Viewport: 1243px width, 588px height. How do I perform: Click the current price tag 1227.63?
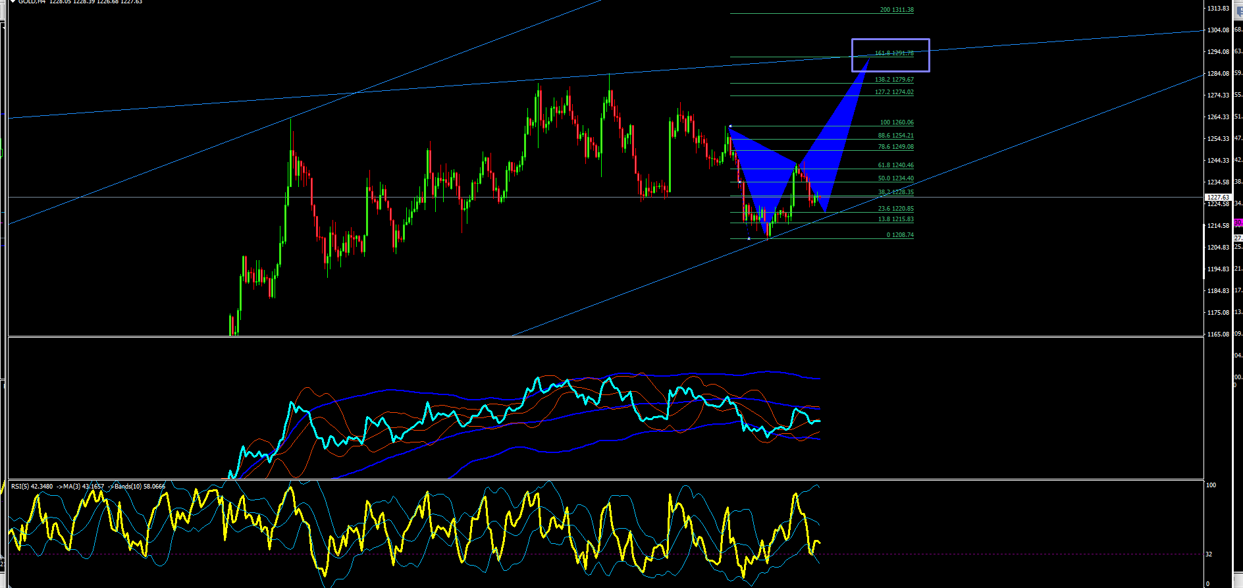1218,197
